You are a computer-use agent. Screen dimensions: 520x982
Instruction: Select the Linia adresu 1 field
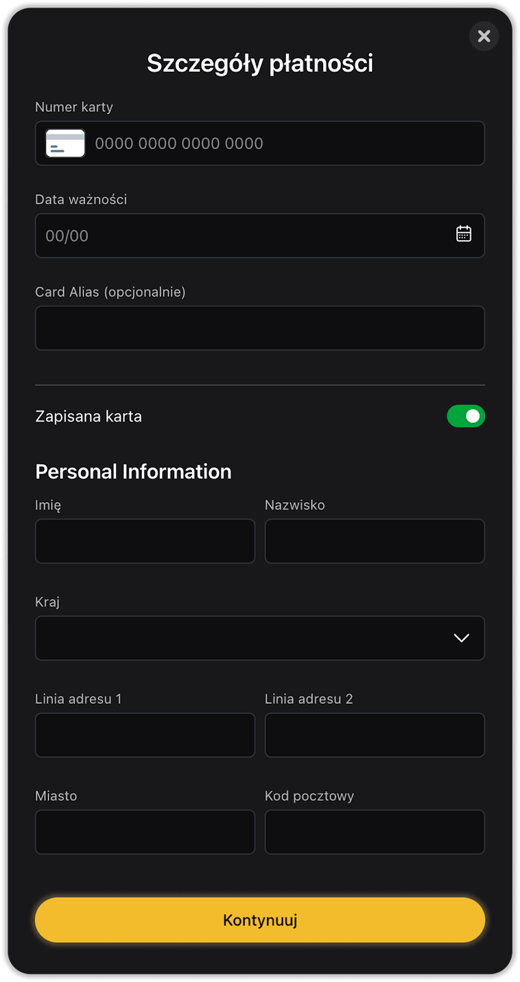tap(145, 735)
